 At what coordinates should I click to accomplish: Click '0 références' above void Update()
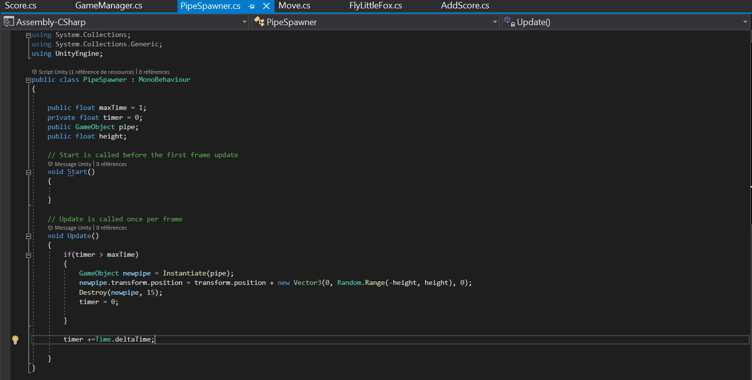coord(111,228)
